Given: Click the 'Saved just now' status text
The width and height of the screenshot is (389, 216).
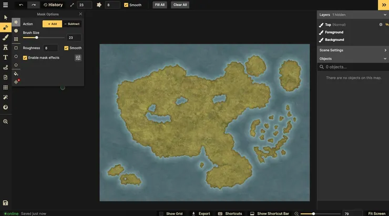Looking at the screenshot, I should coord(34,213).
